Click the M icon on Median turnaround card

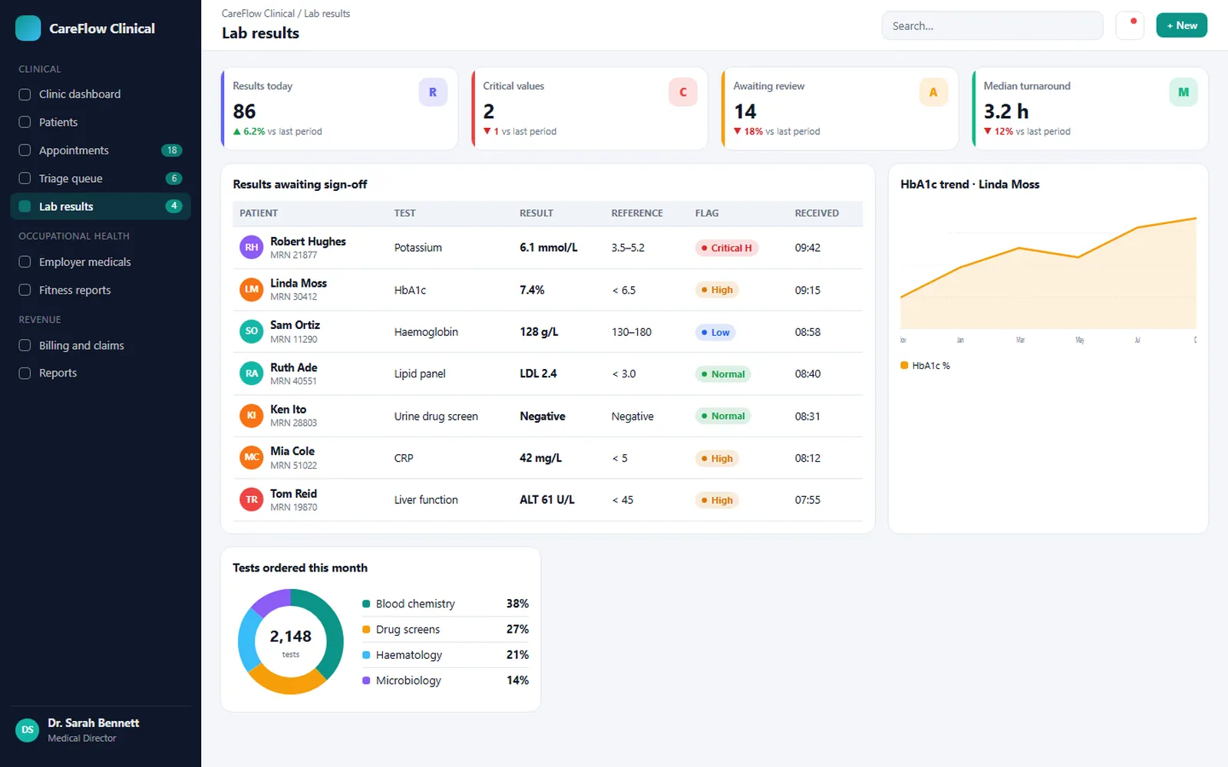pyautogui.click(x=1183, y=92)
